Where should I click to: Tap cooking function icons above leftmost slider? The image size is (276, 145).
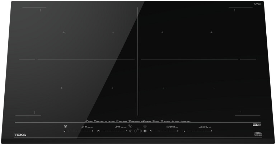click(87, 127)
